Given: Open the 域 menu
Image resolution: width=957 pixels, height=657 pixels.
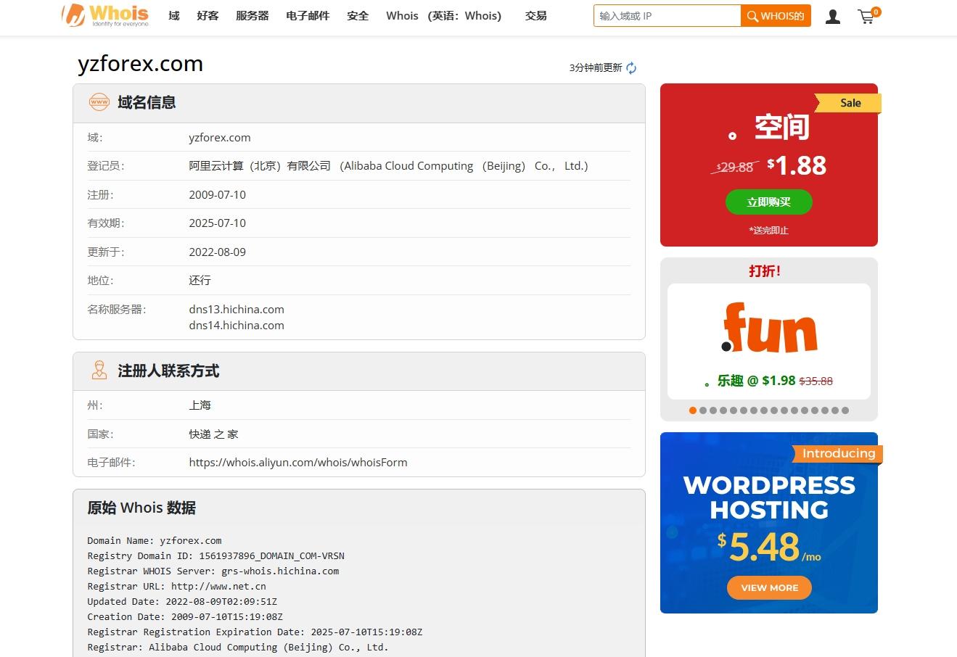Looking at the screenshot, I should click(173, 15).
